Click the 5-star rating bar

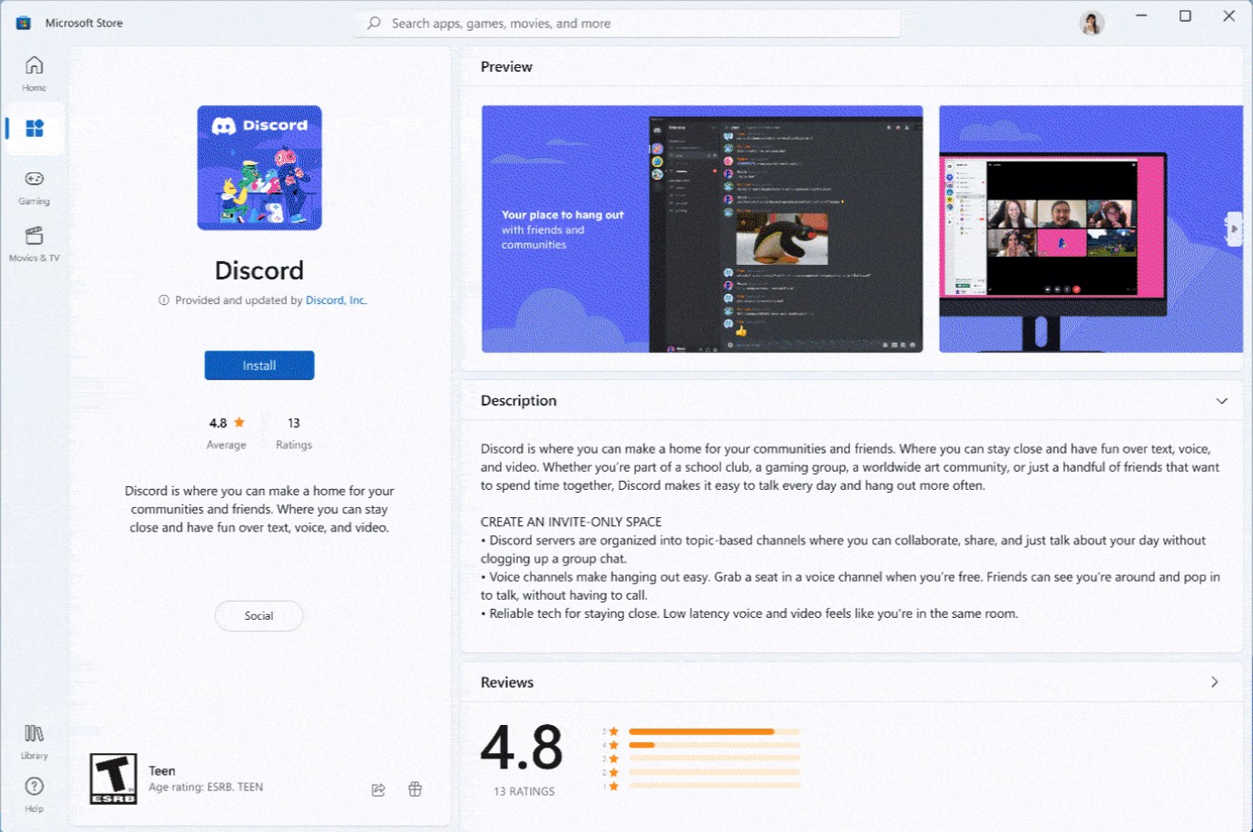point(714,731)
